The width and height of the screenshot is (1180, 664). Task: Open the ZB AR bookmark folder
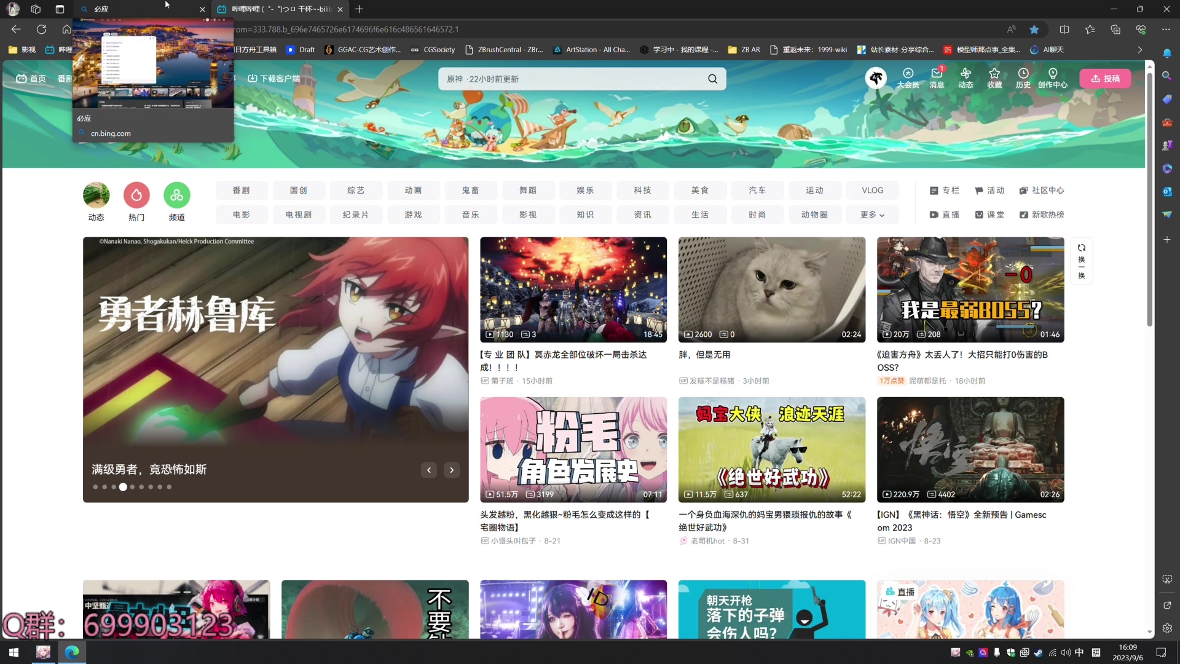point(744,50)
